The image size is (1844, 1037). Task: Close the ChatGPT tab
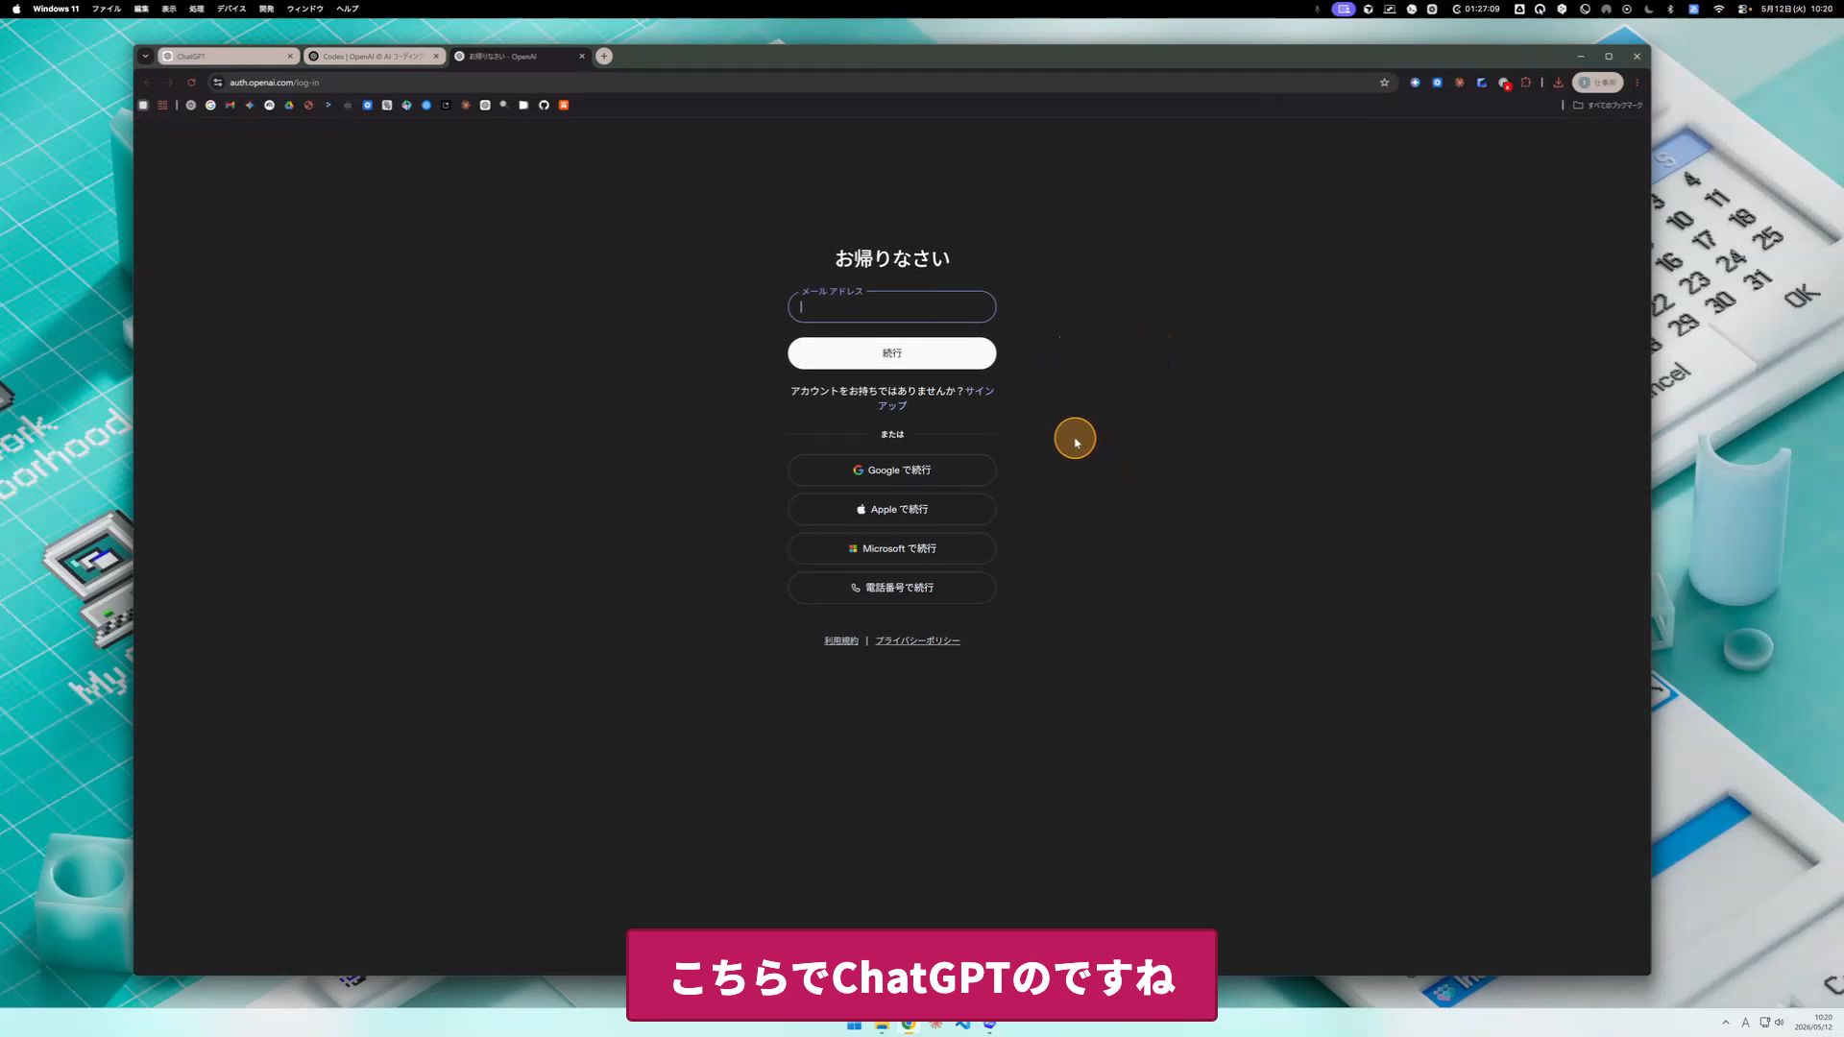[290, 57]
